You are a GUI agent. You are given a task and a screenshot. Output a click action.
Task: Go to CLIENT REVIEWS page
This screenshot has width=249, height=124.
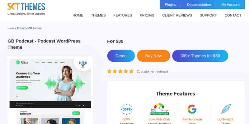tap(177, 15)
